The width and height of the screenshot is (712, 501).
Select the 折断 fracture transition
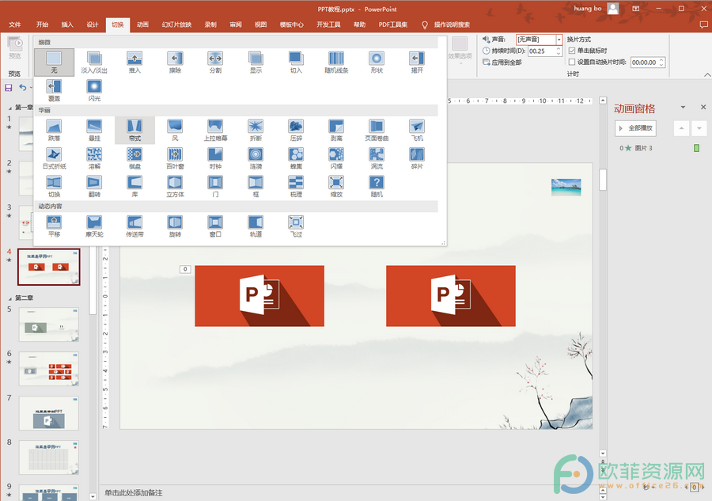tap(256, 130)
